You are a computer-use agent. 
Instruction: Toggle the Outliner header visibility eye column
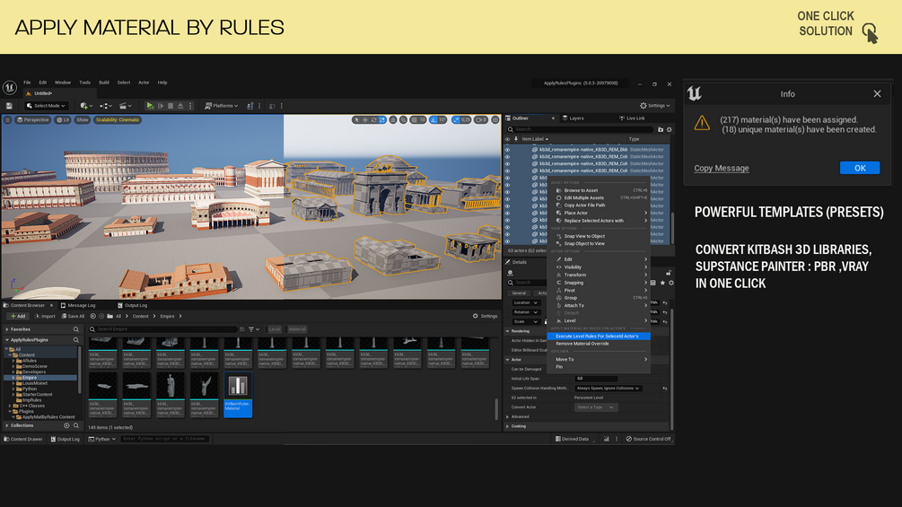pyautogui.click(x=507, y=139)
